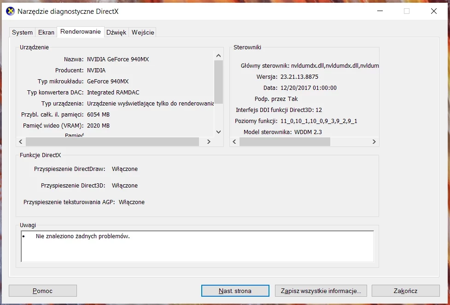Click the WDDM 2.3 driver model value
This screenshot has width=450, height=305.
tap(308, 132)
